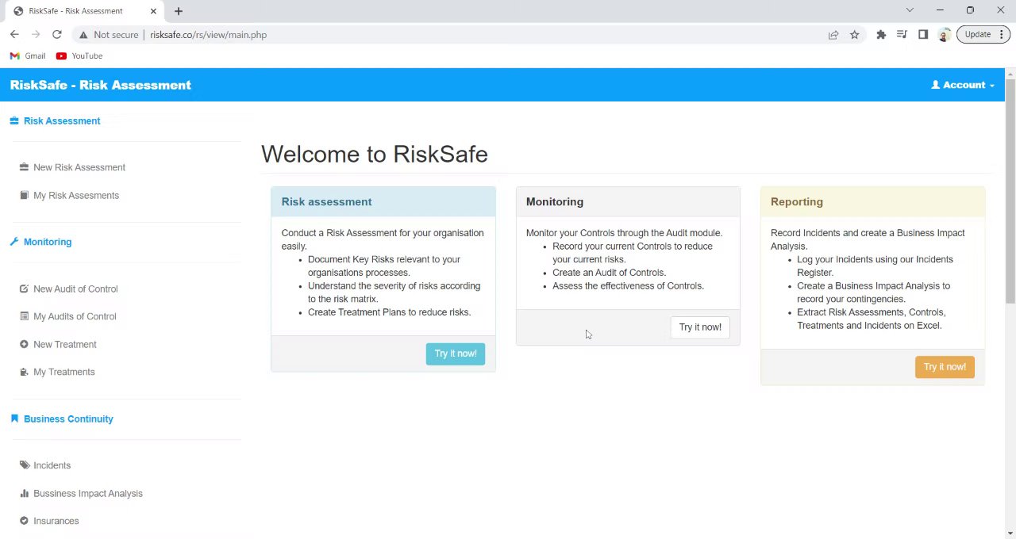The height and width of the screenshot is (539, 1016).
Task: Open My Risk Assesments in sidebar
Action: [x=76, y=195]
